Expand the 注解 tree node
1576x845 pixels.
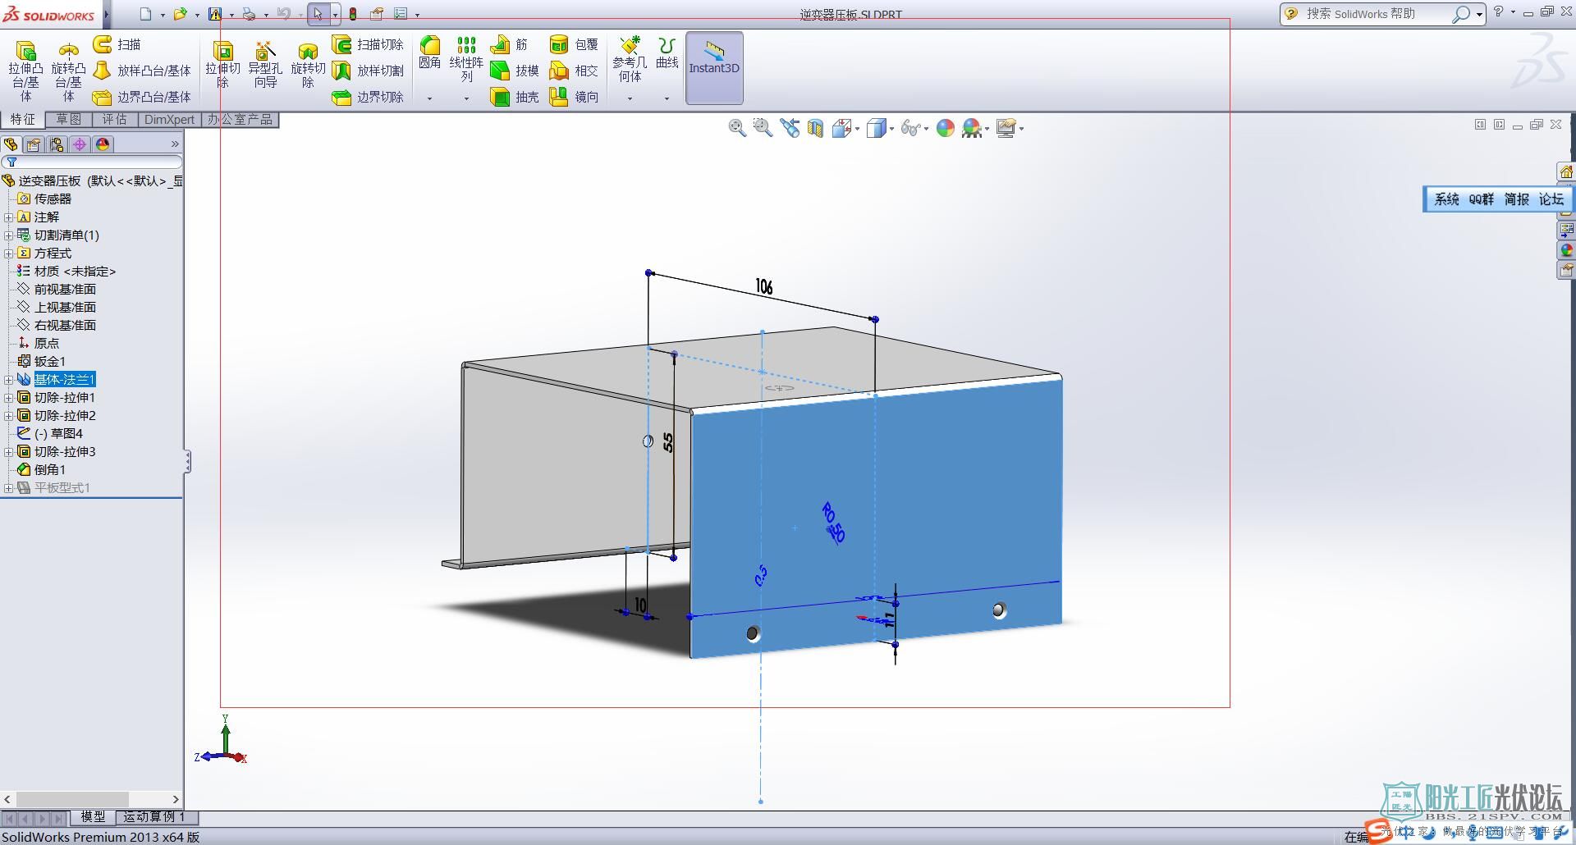(x=8, y=217)
